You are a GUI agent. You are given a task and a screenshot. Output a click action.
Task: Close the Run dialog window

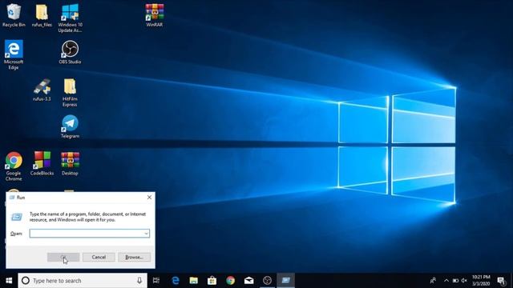[x=149, y=198]
